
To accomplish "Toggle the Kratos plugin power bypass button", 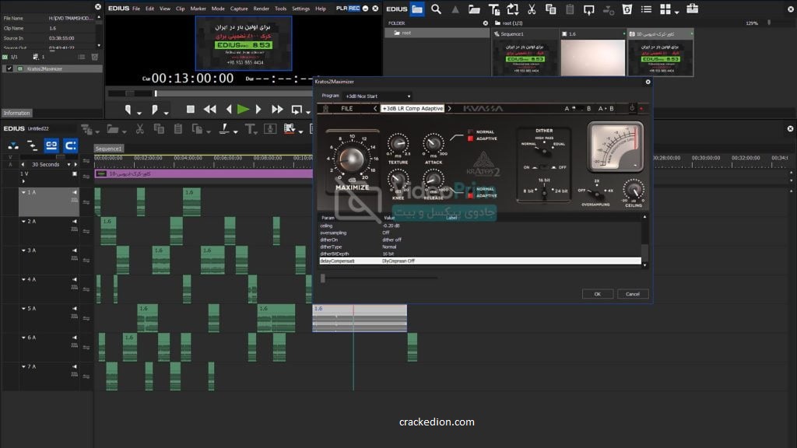I will point(632,108).
